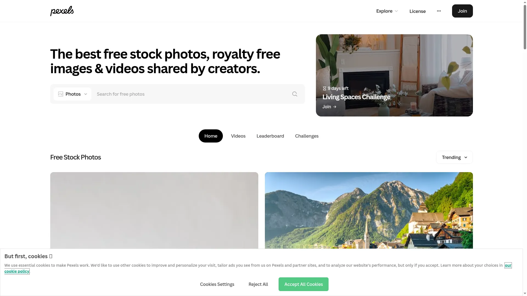Open the mountain village photo thumbnail
Image resolution: width=527 pixels, height=296 pixels.
point(369,210)
